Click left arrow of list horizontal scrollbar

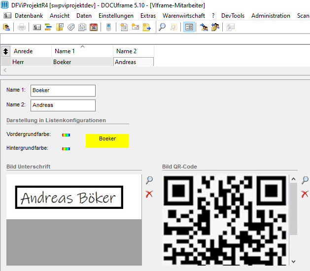point(5,70)
